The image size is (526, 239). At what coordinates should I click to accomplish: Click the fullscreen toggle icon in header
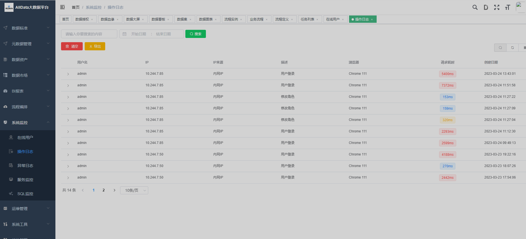tap(497, 7)
